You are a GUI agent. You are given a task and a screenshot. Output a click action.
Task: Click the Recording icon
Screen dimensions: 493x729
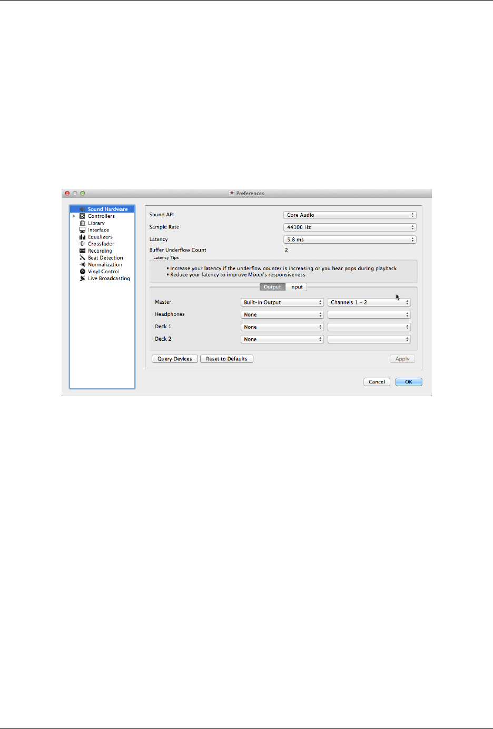coord(82,251)
